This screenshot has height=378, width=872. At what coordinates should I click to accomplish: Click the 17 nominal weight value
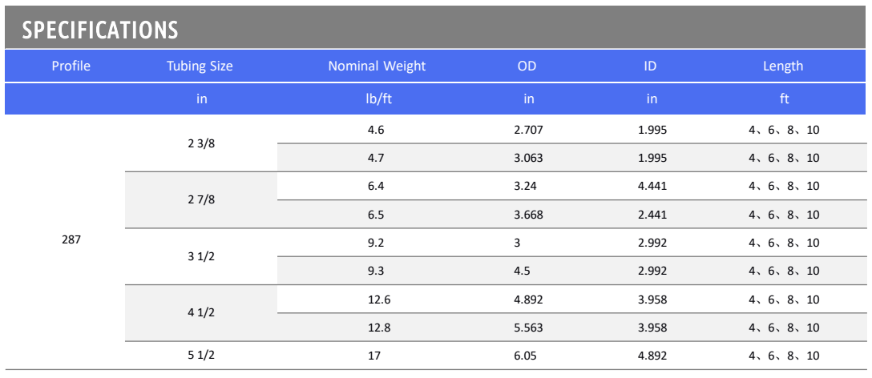(x=373, y=356)
